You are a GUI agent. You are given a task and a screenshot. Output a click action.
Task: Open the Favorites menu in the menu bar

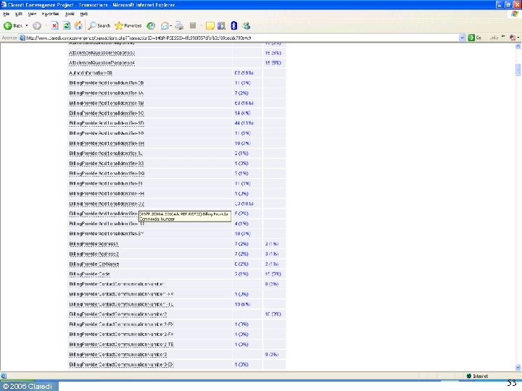tap(50, 14)
